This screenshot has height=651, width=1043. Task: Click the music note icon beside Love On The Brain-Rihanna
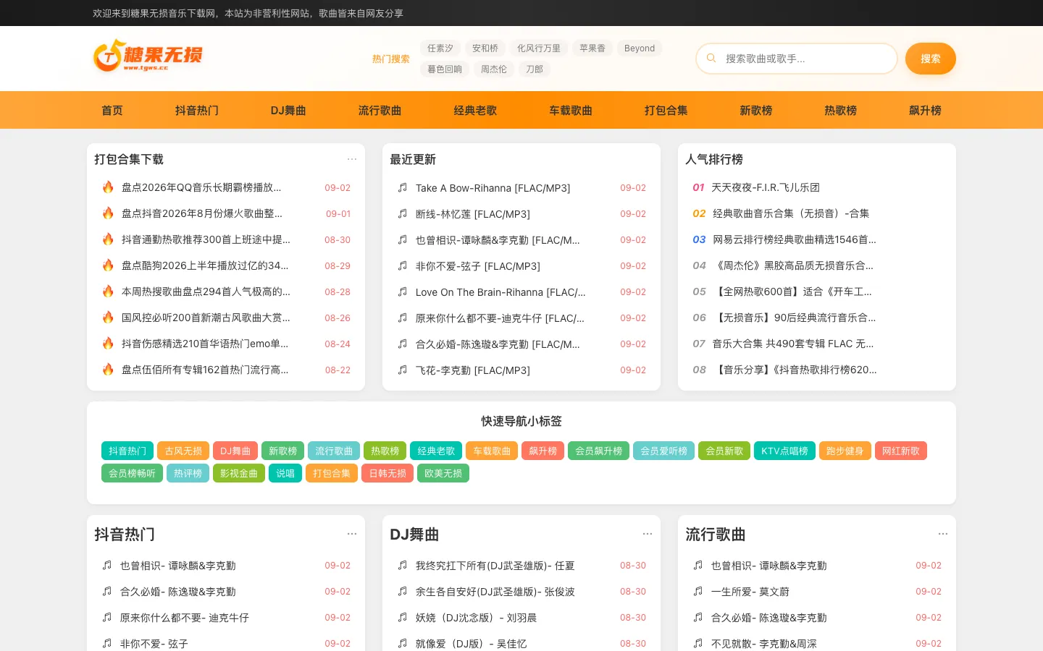point(403,292)
